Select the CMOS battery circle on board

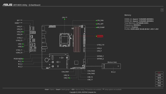tap(47, 60)
